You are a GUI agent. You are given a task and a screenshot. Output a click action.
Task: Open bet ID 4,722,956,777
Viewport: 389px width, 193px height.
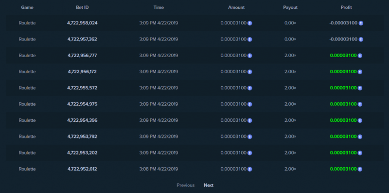[x=82, y=55]
